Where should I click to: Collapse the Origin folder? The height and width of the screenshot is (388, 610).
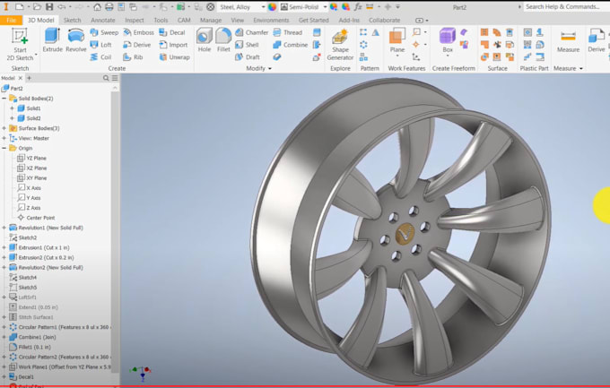pos(4,148)
